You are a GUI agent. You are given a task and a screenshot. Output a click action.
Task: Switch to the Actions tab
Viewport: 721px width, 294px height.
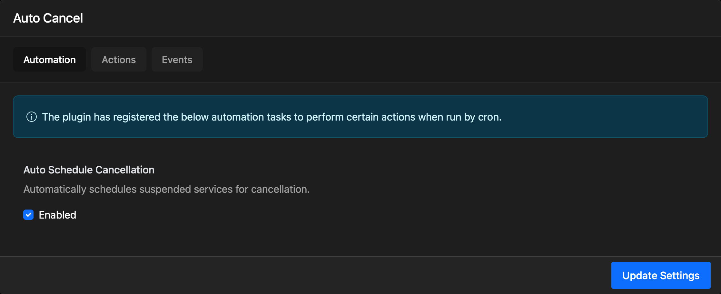pos(119,59)
